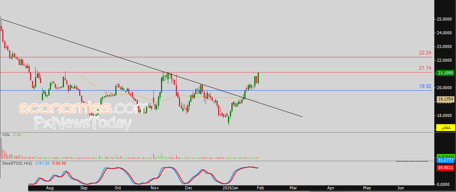Click the red 22.24 resistance level label

425,53
